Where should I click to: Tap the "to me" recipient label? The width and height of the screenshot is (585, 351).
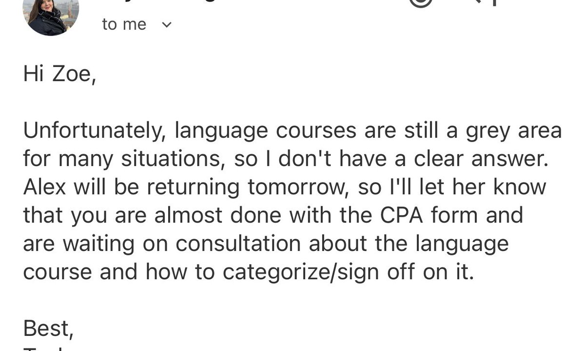coord(124,24)
